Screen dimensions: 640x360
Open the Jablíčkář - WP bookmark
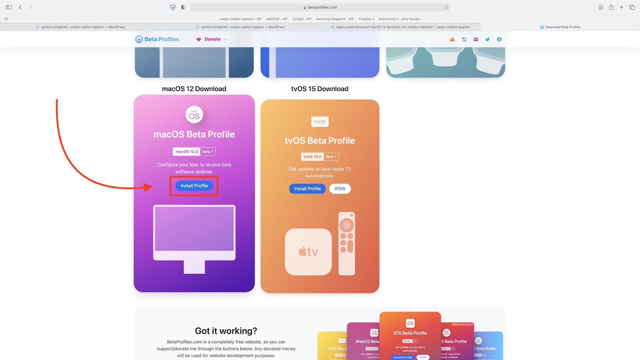277,19
